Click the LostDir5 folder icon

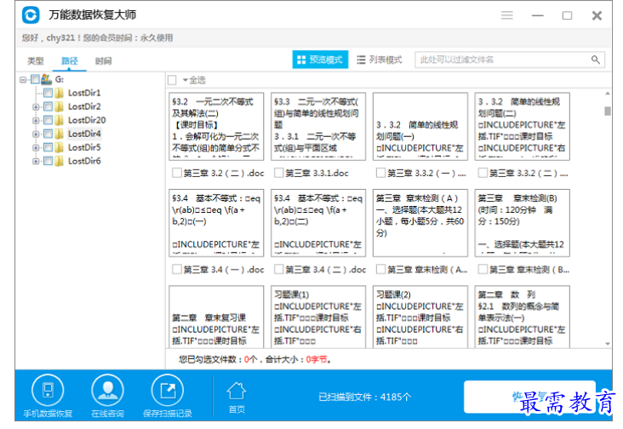60,147
